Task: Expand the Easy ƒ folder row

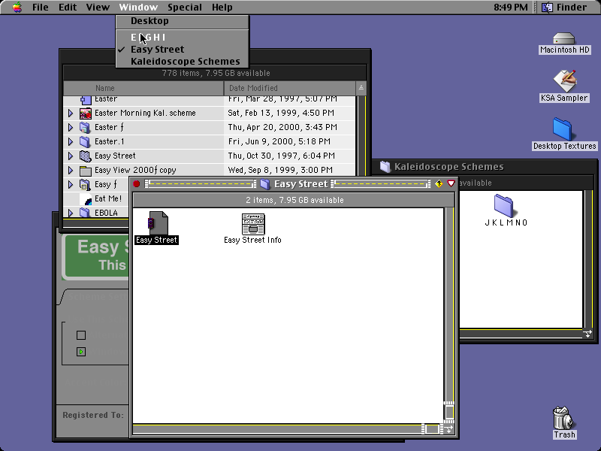Action: click(x=71, y=184)
